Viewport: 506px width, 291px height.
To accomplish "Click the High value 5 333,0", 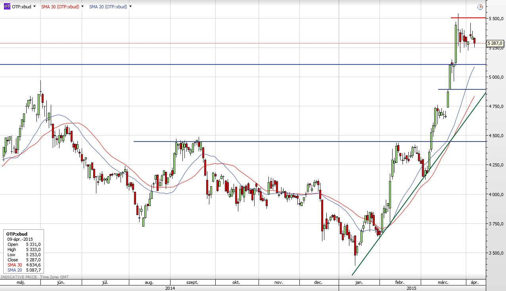I will click(33, 249).
